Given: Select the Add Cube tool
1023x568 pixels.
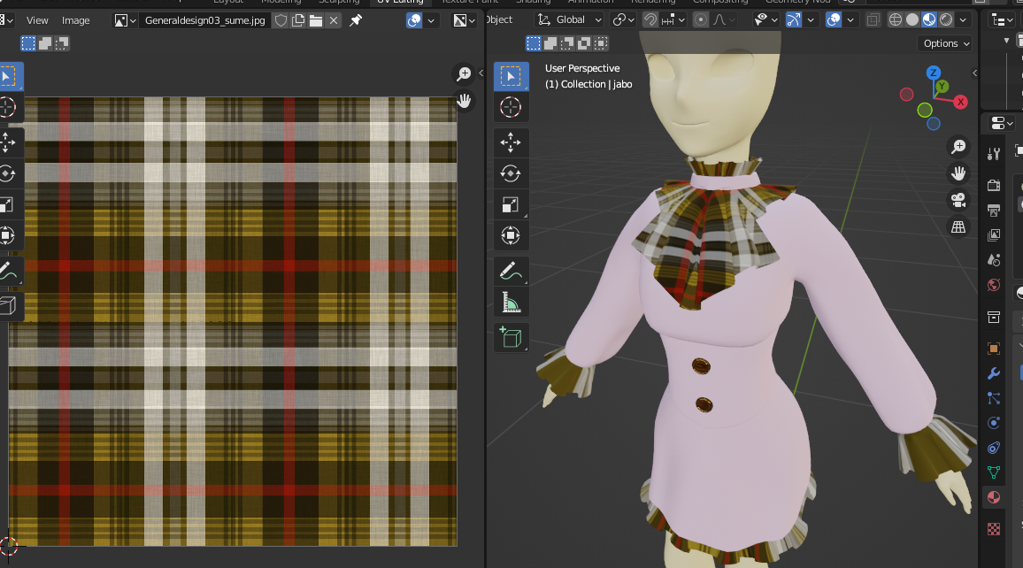Looking at the screenshot, I should click(x=511, y=337).
